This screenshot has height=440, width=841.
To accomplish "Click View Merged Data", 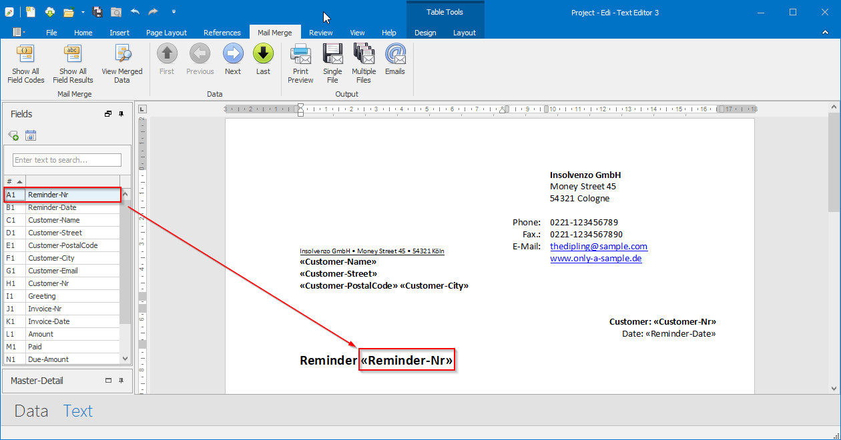I will [122, 64].
